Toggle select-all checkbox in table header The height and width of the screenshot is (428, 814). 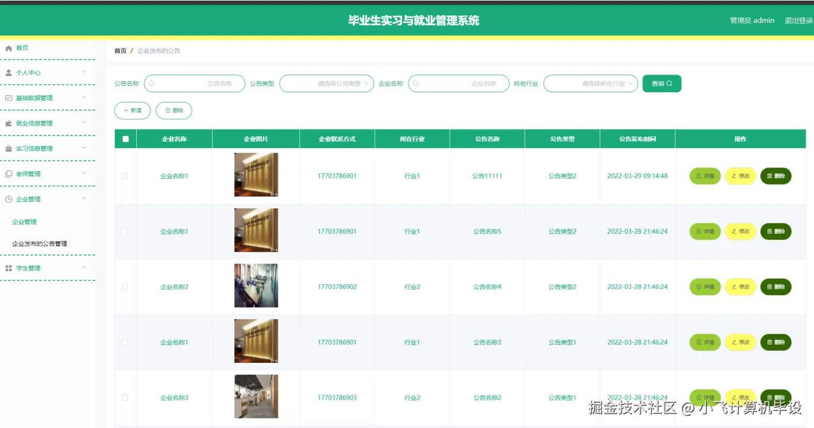tap(126, 139)
